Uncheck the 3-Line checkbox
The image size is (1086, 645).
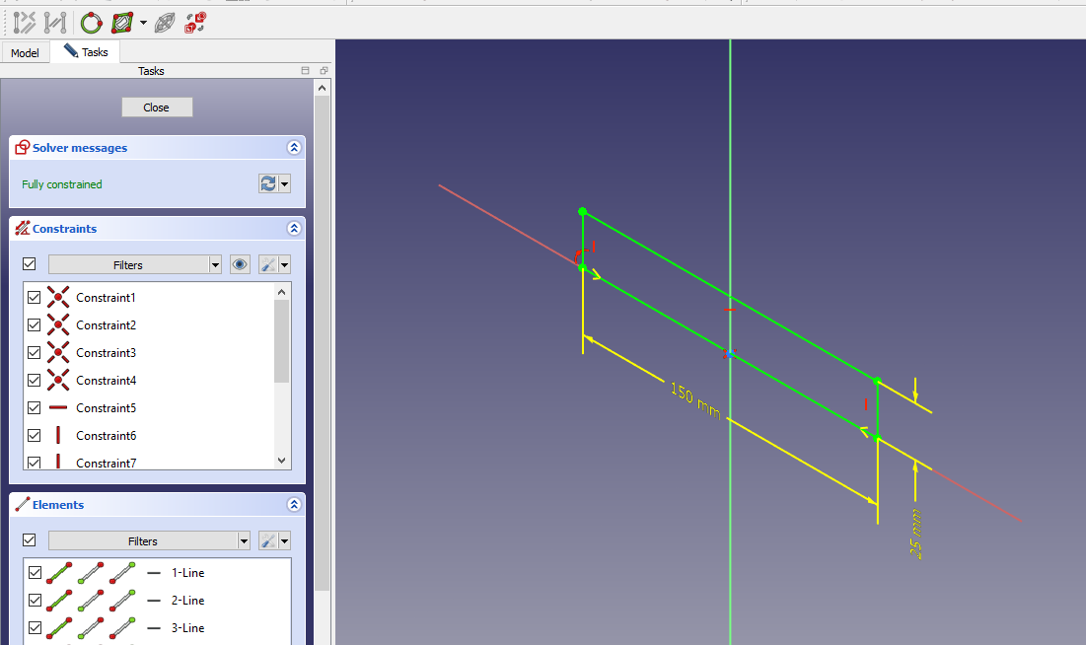click(x=35, y=628)
